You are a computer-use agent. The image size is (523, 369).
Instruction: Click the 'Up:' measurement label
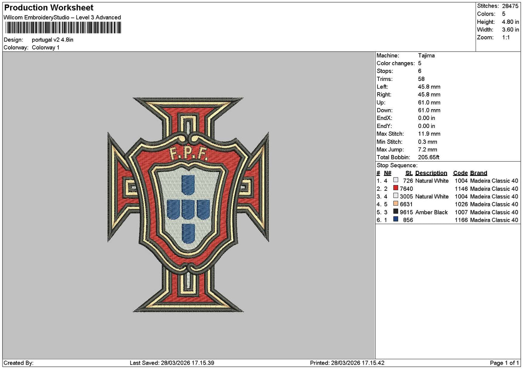(x=381, y=103)
